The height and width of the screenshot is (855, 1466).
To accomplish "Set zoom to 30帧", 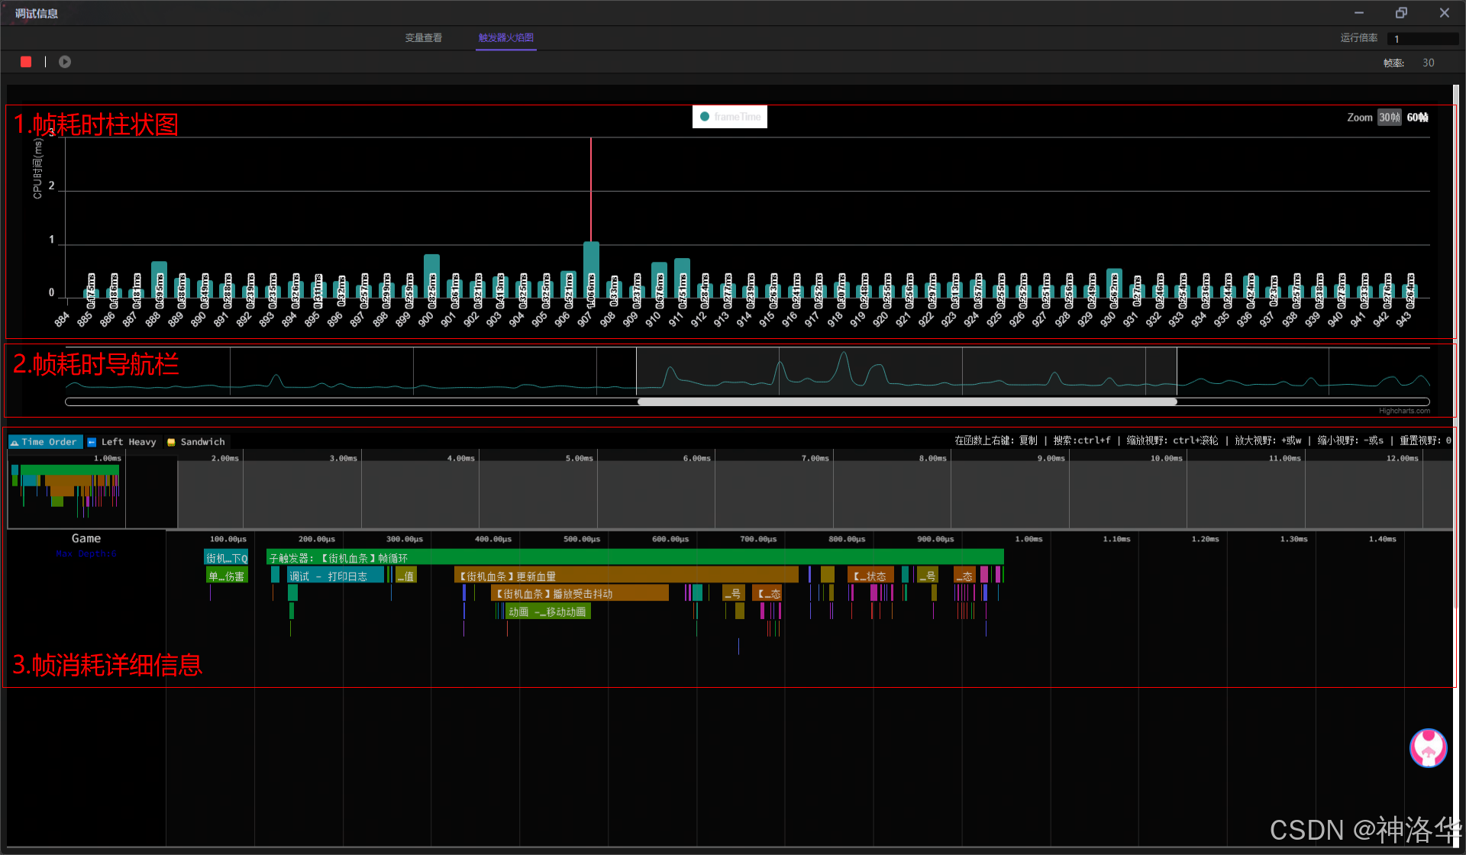I will (1389, 118).
